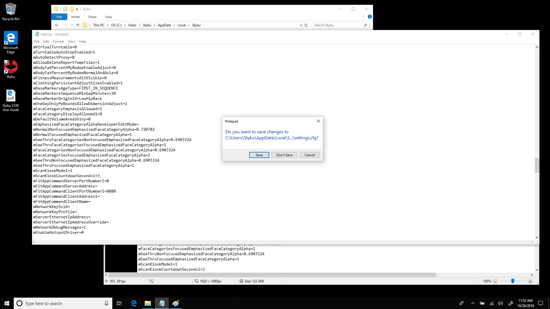Open the Recycle Bin
The height and width of the screenshot is (309, 550).
[x=11, y=9]
